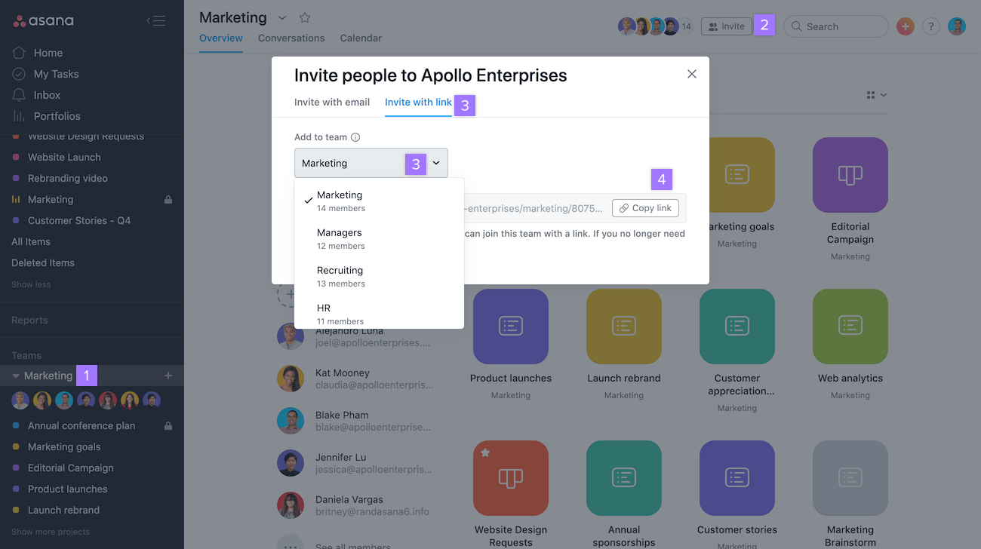Image resolution: width=981 pixels, height=549 pixels.
Task: Switch to the Overview tab
Action: coord(221,38)
